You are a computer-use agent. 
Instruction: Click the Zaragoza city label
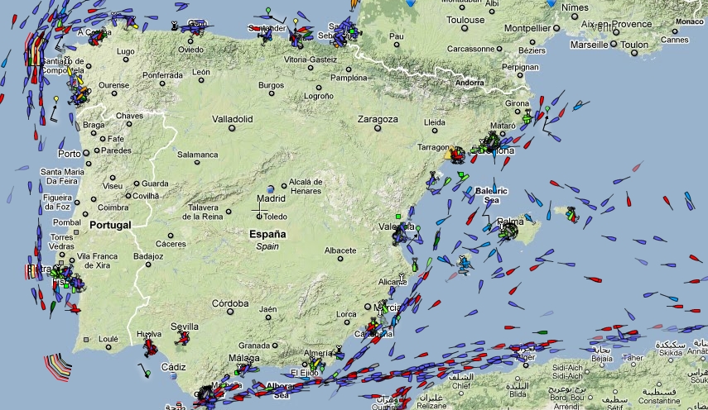point(378,119)
